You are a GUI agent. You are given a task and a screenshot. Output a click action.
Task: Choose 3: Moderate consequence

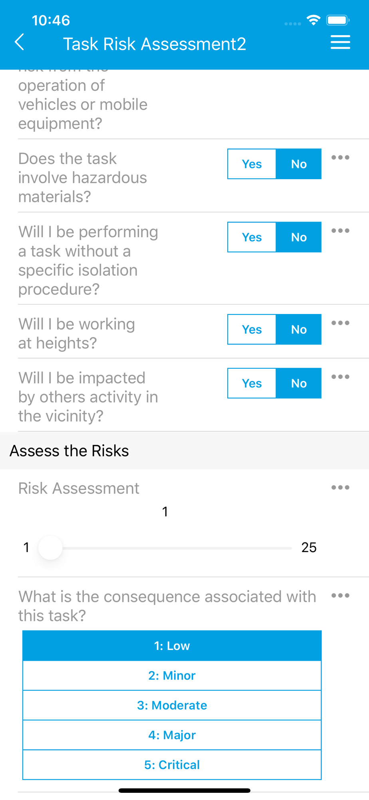click(x=172, y=705)
